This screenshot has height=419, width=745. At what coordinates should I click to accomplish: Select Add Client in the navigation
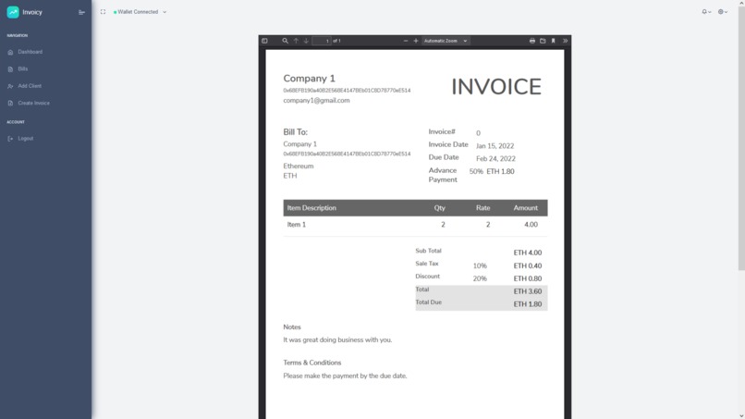click(30, 86)
